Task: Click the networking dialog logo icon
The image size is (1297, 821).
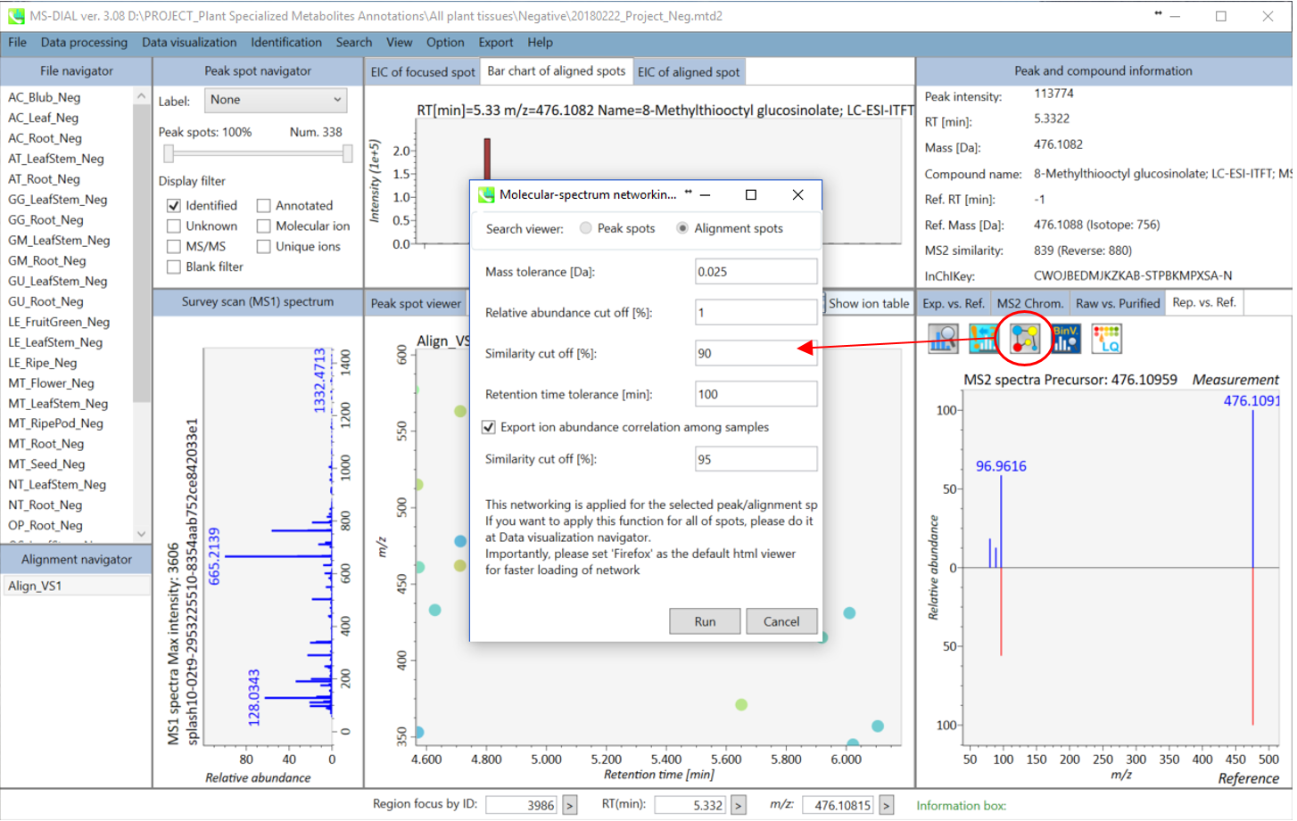Action: tap(486, 194)
